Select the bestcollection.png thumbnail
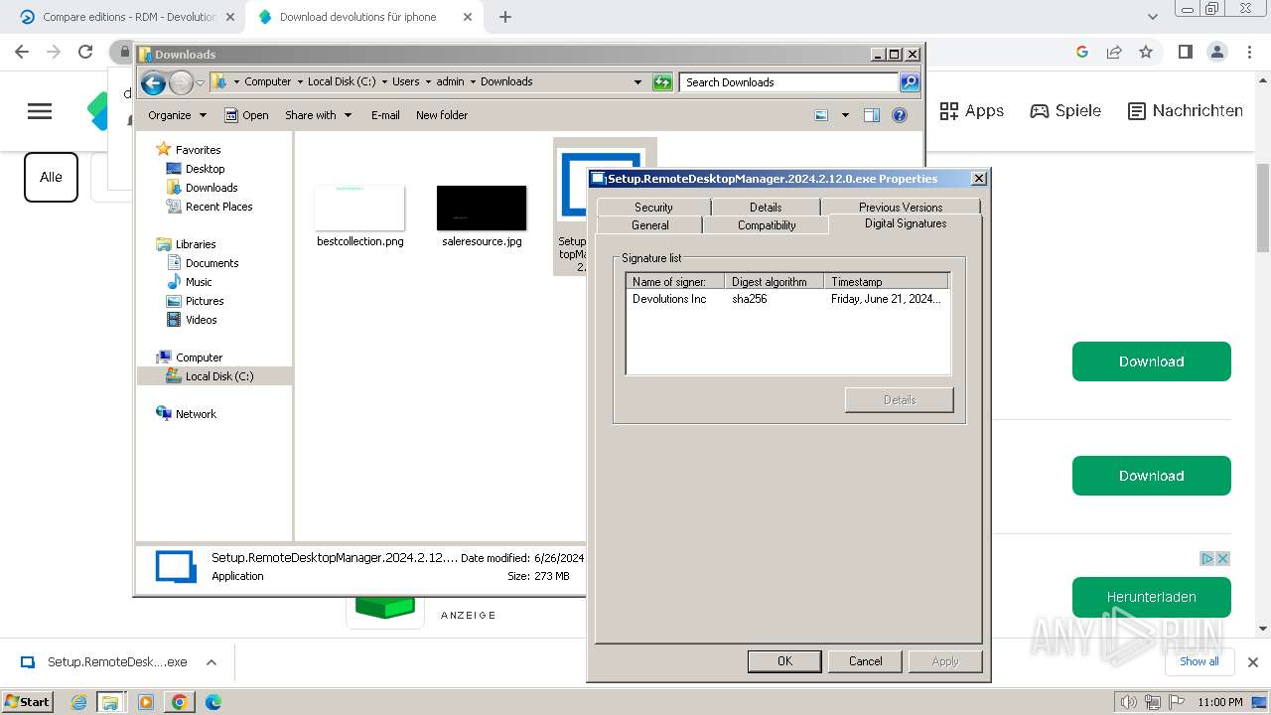This screenshot has height=715, width=1271. pos(359,208)
